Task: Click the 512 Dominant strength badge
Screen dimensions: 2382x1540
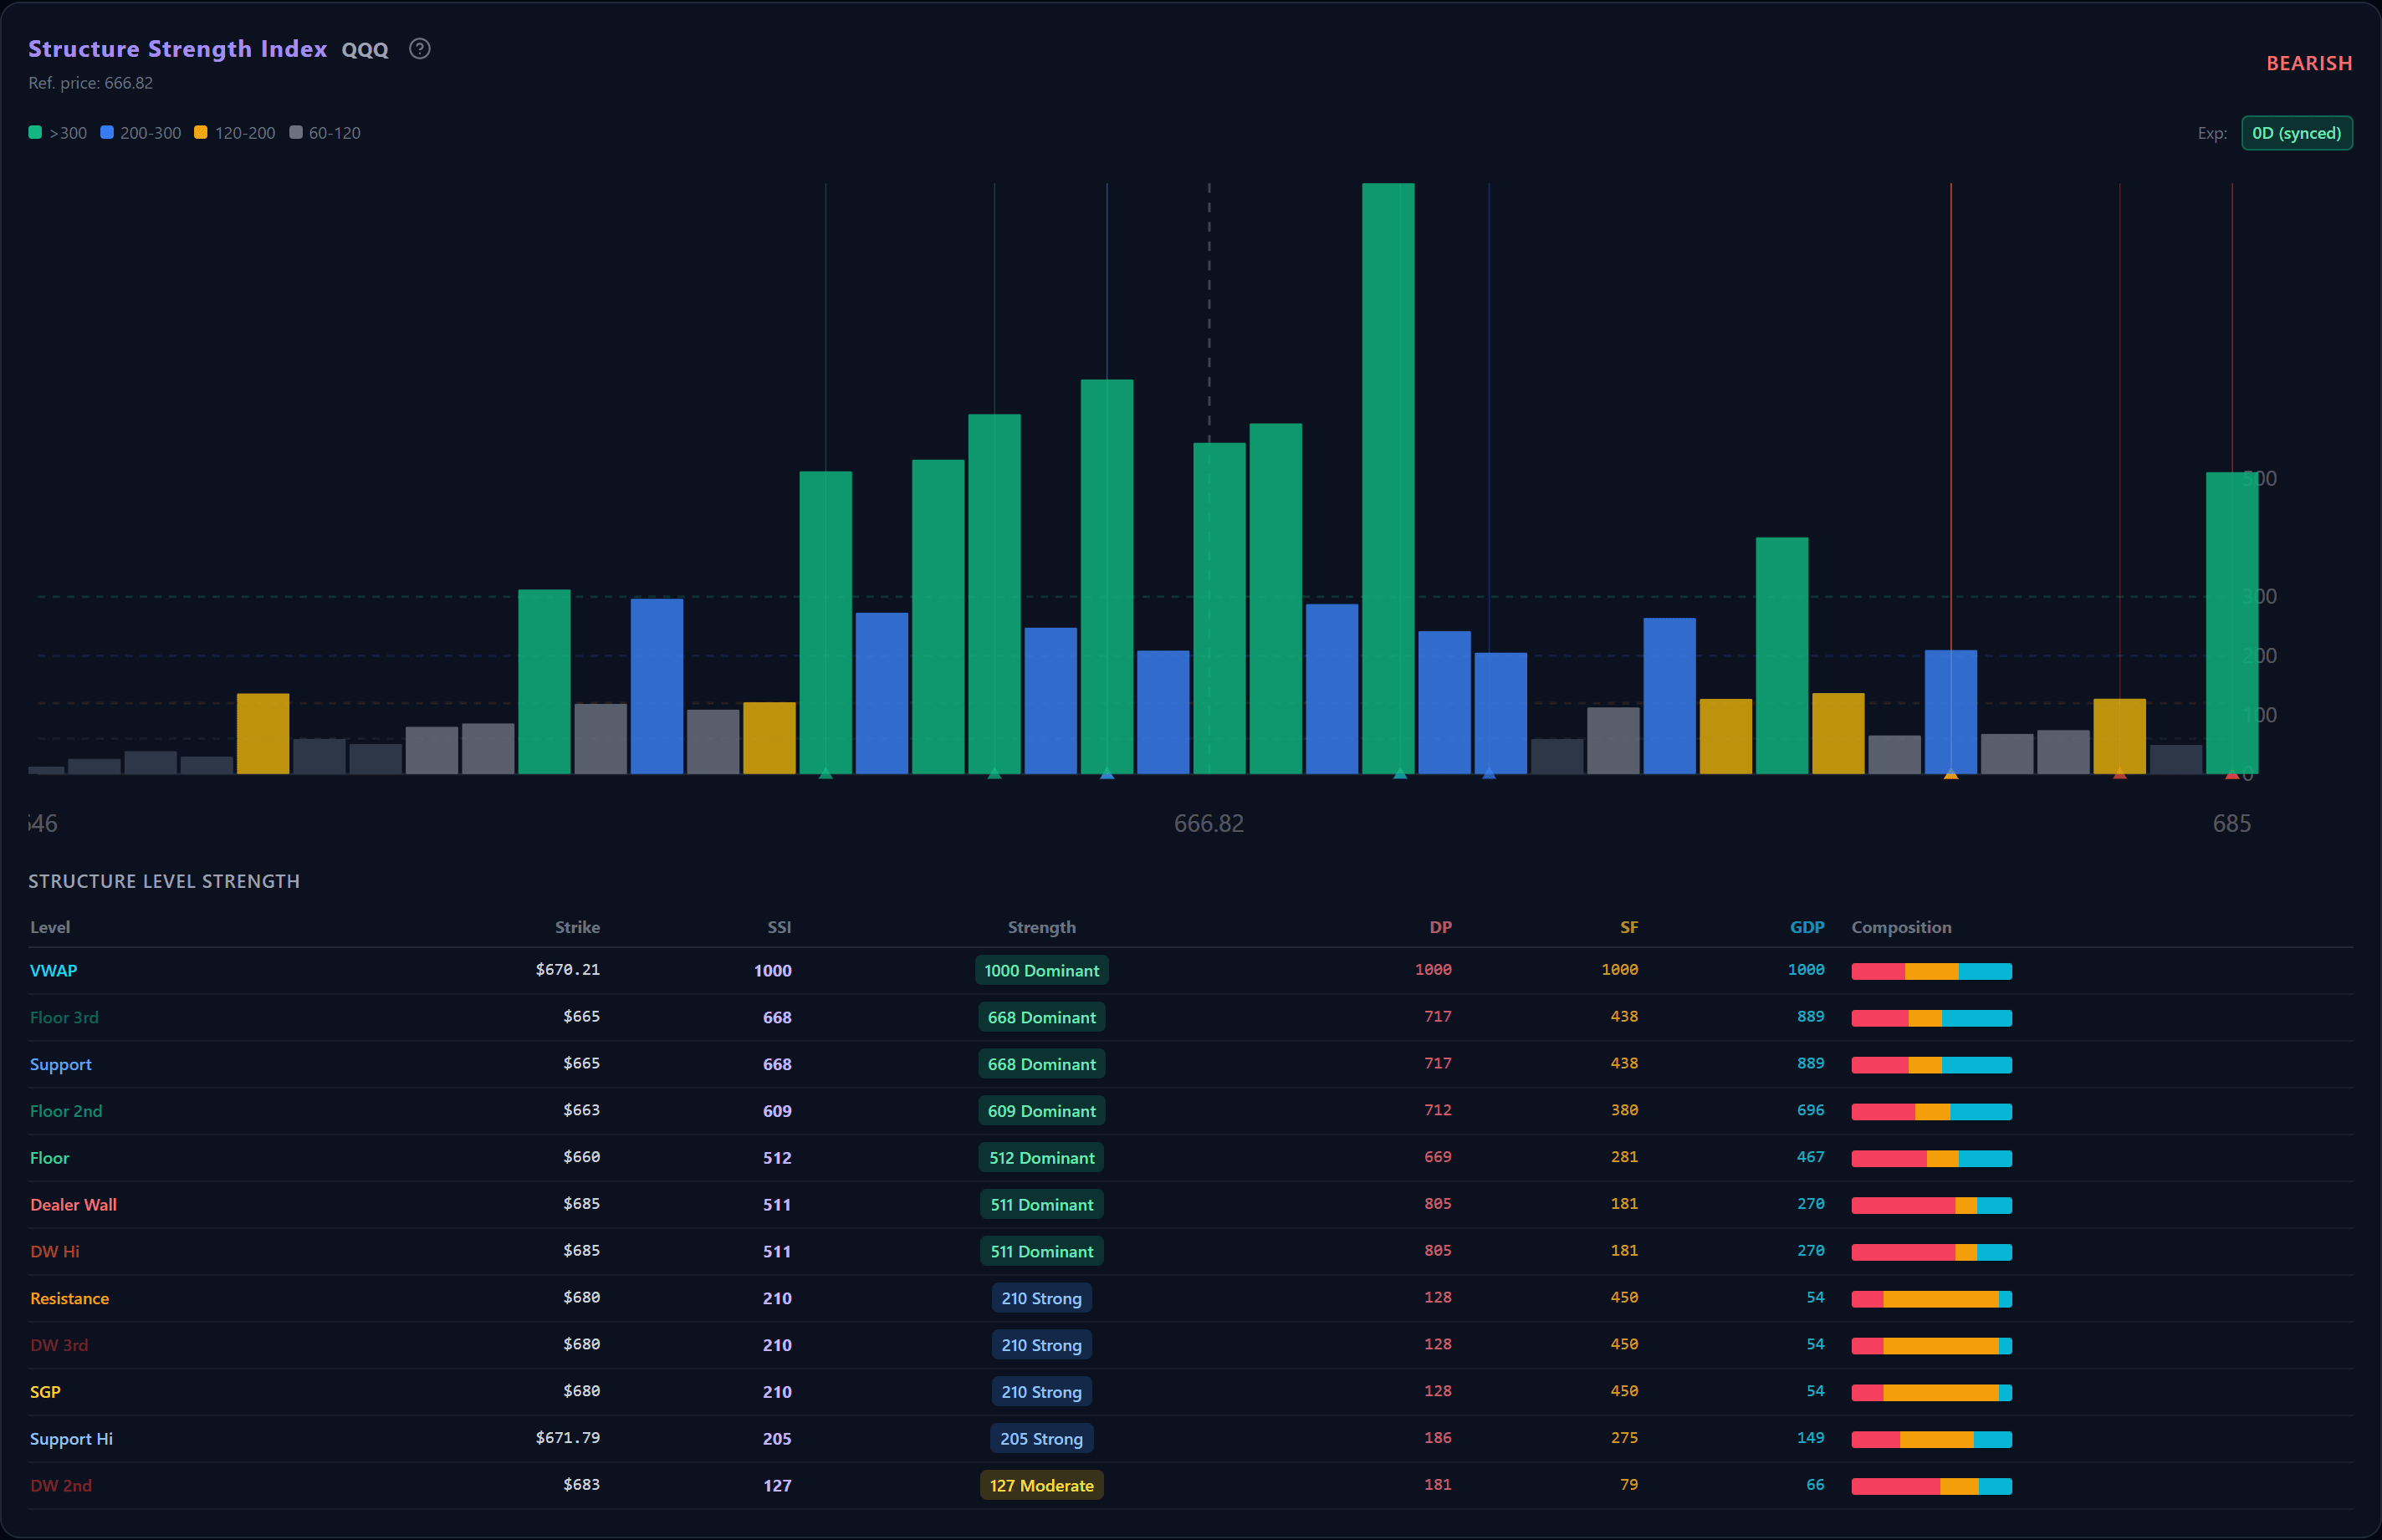Action: (x=1041, y=1158)
